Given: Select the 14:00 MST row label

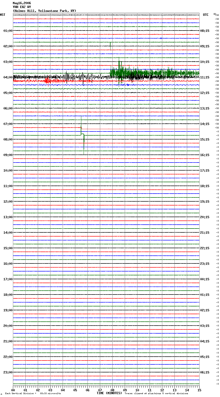Looking at the screenshot, I should point(8,233).
